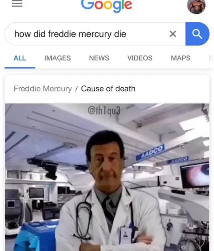Screen dimensions: 214x251
Task: Select the ALL results tab
Action: pos(20,58)
